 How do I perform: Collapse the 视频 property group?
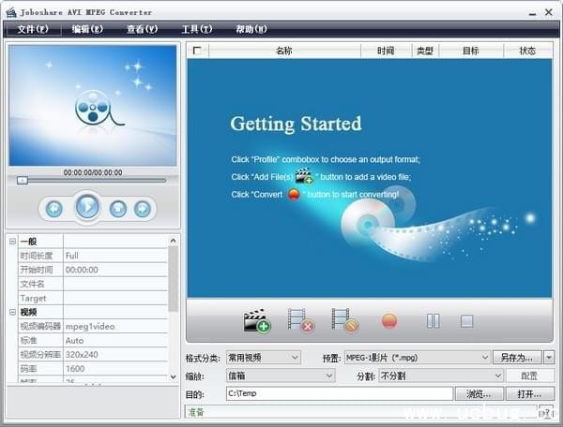(13, 312)
